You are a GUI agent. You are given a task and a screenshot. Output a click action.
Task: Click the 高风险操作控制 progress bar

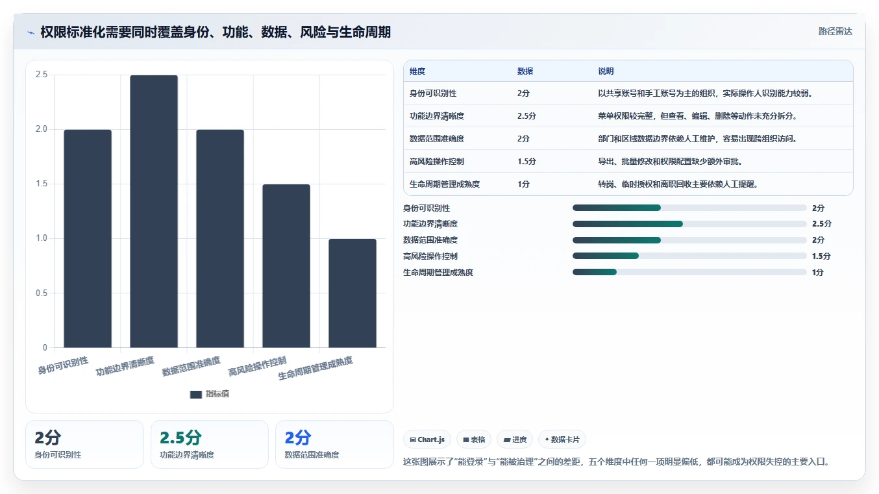689,256
